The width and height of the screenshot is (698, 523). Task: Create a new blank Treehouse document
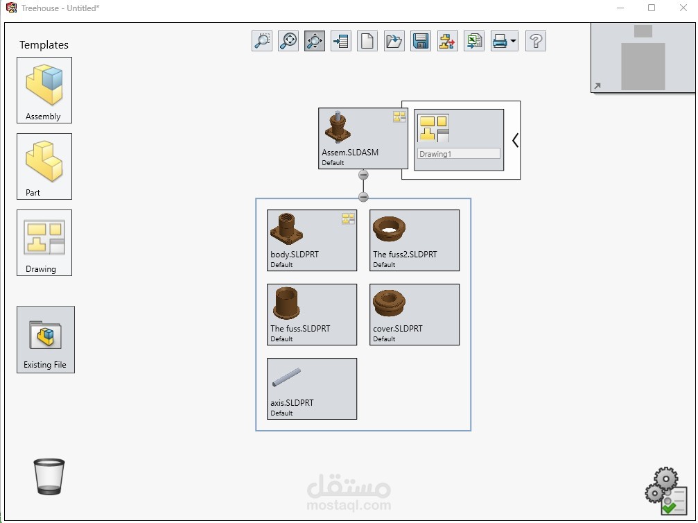[x=367, y=41]
